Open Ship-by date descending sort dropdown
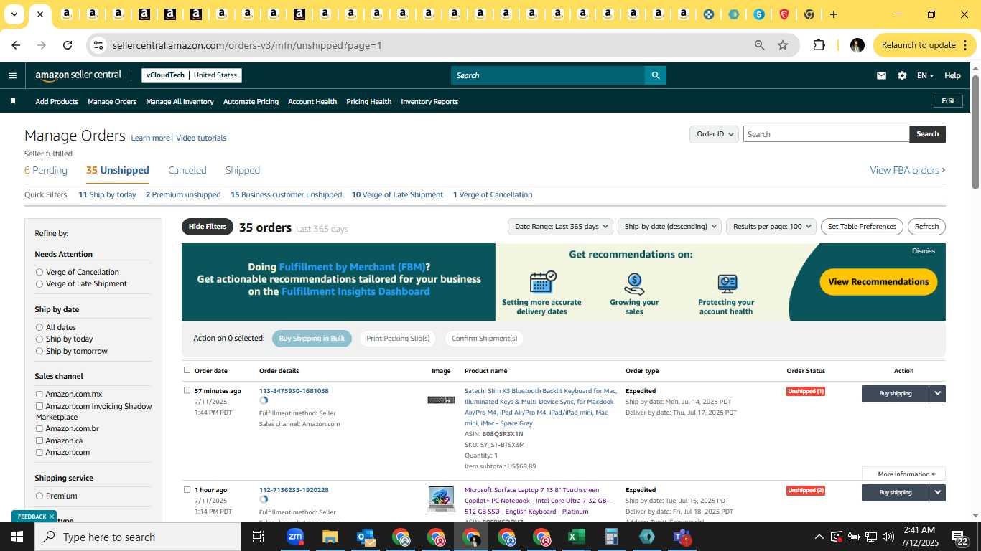This screenshot has height=551, width=981. coord(669,227)
